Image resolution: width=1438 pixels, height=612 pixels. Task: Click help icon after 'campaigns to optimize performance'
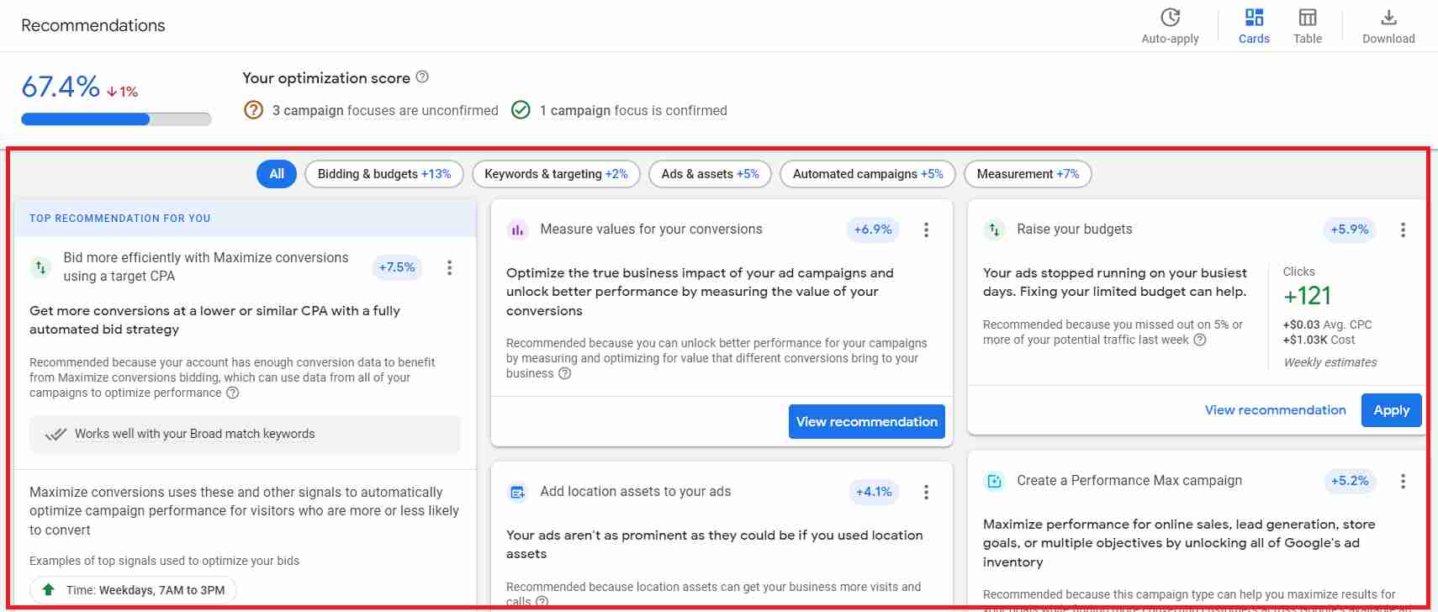tap(233, 393)
